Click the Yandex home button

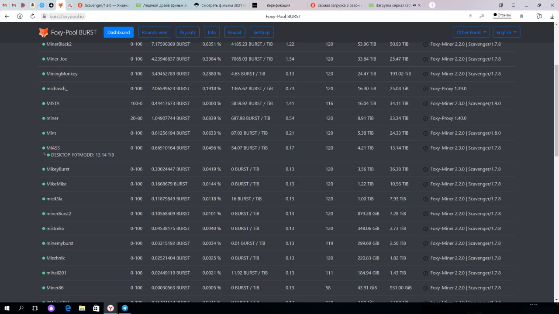click(20, 16)
